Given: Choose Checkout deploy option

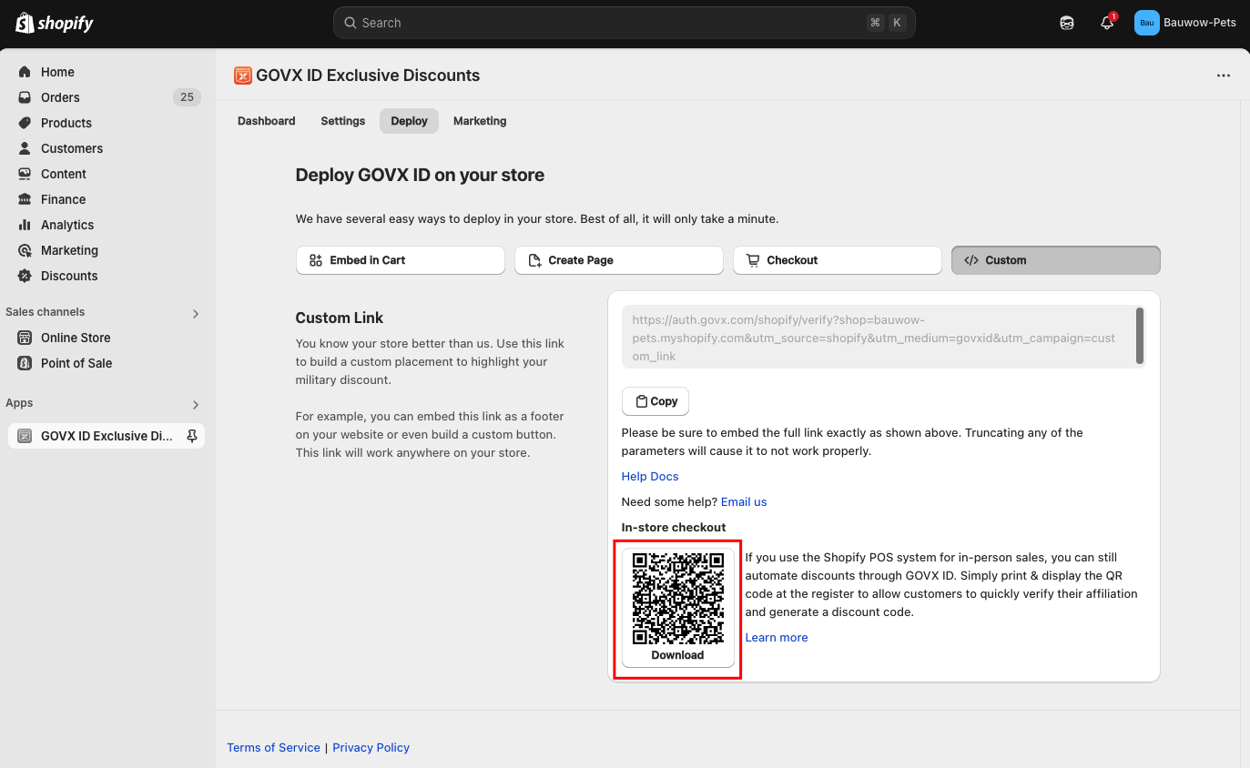Looking at the screenshot, I should click(x=838, y=260).
